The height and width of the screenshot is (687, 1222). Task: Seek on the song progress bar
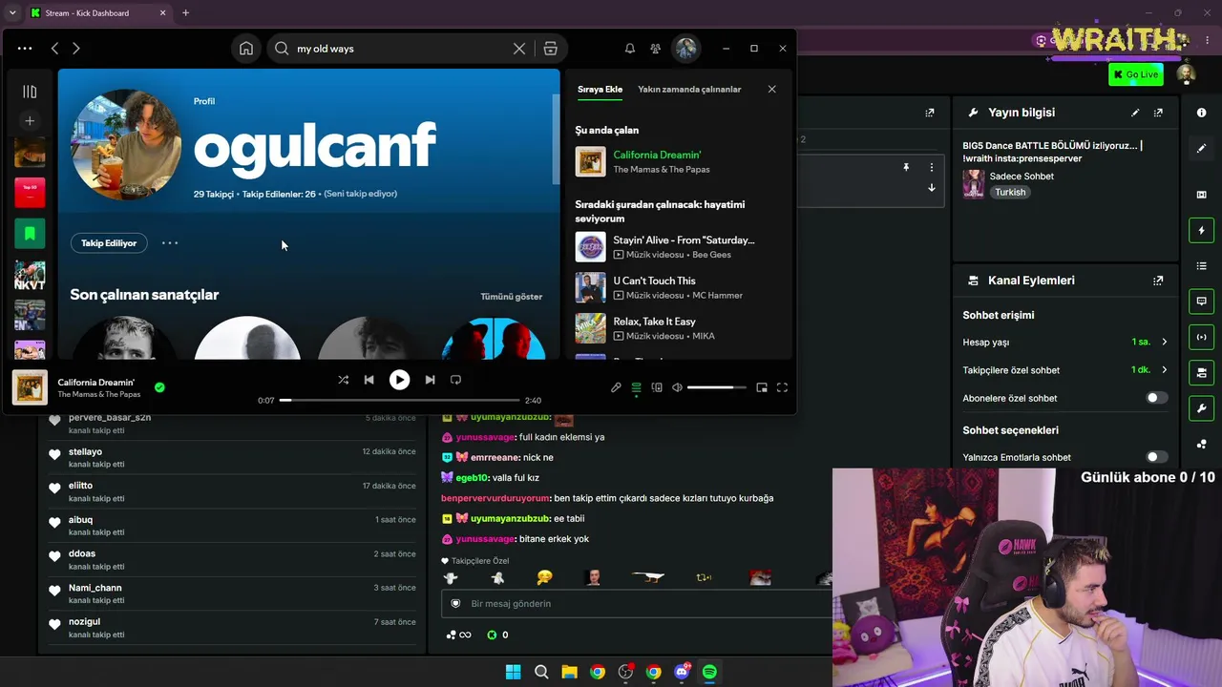point(400,400)
